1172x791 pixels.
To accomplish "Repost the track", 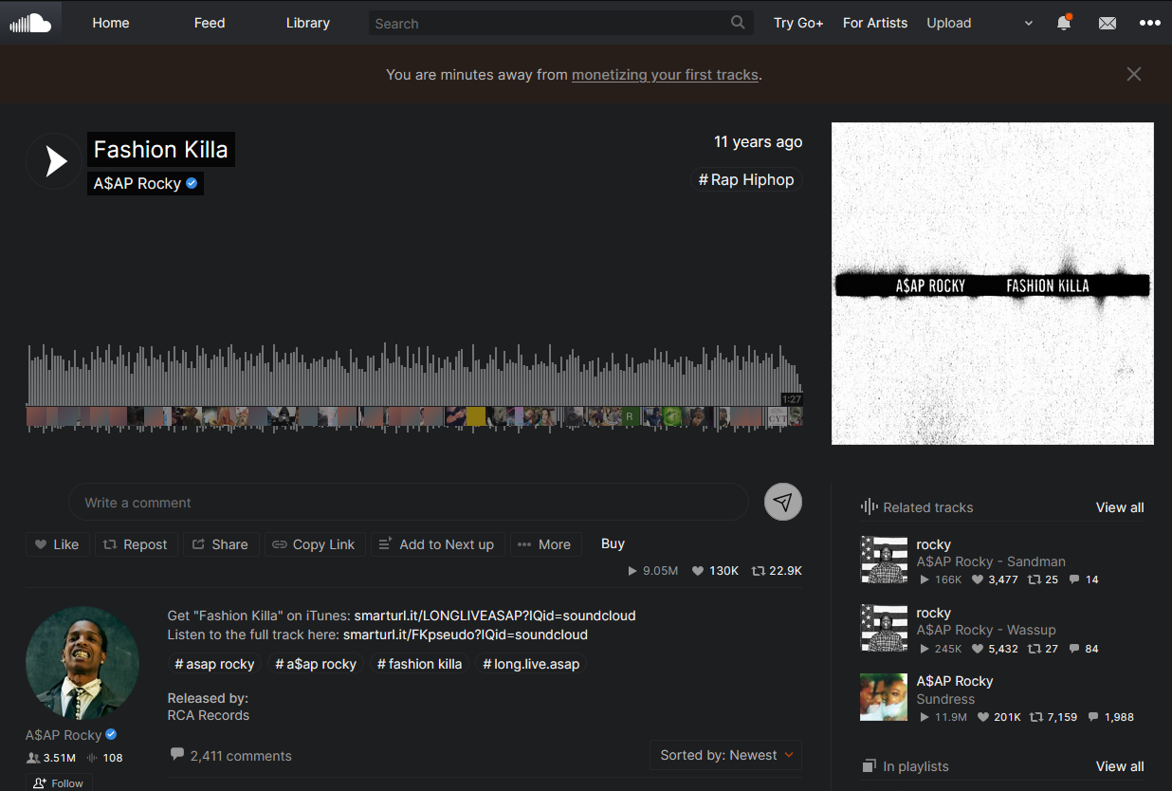I will (x=136, y=544).
